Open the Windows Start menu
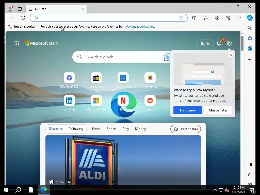This screenshot has height=195, width=260. (6, 190)
